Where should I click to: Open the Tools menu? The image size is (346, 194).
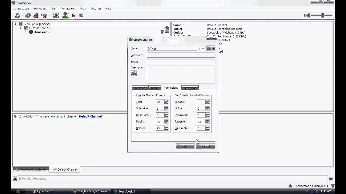click(x=83, y=9)
